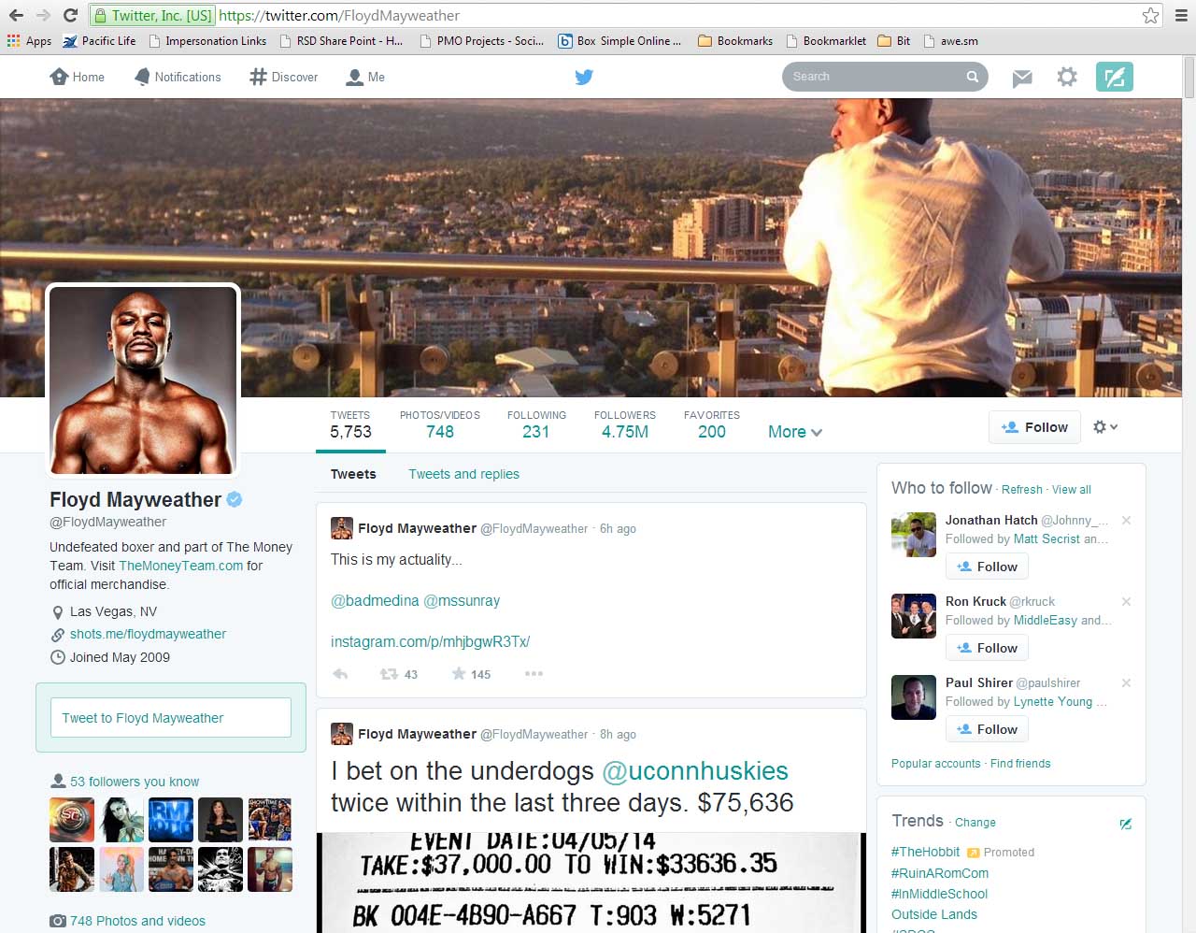Bookmark page with star icon

pos(1150,15)
